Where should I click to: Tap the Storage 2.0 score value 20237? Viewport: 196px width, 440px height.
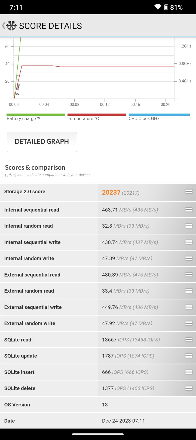pos(111,192)
